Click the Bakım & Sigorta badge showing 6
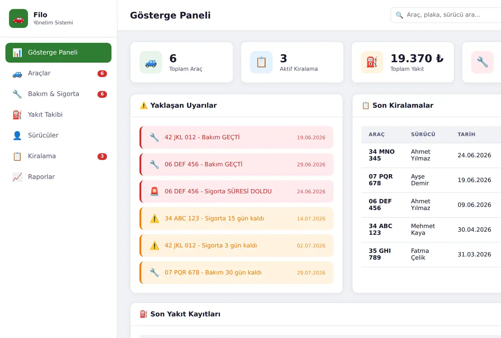 [x=102, y=94]
